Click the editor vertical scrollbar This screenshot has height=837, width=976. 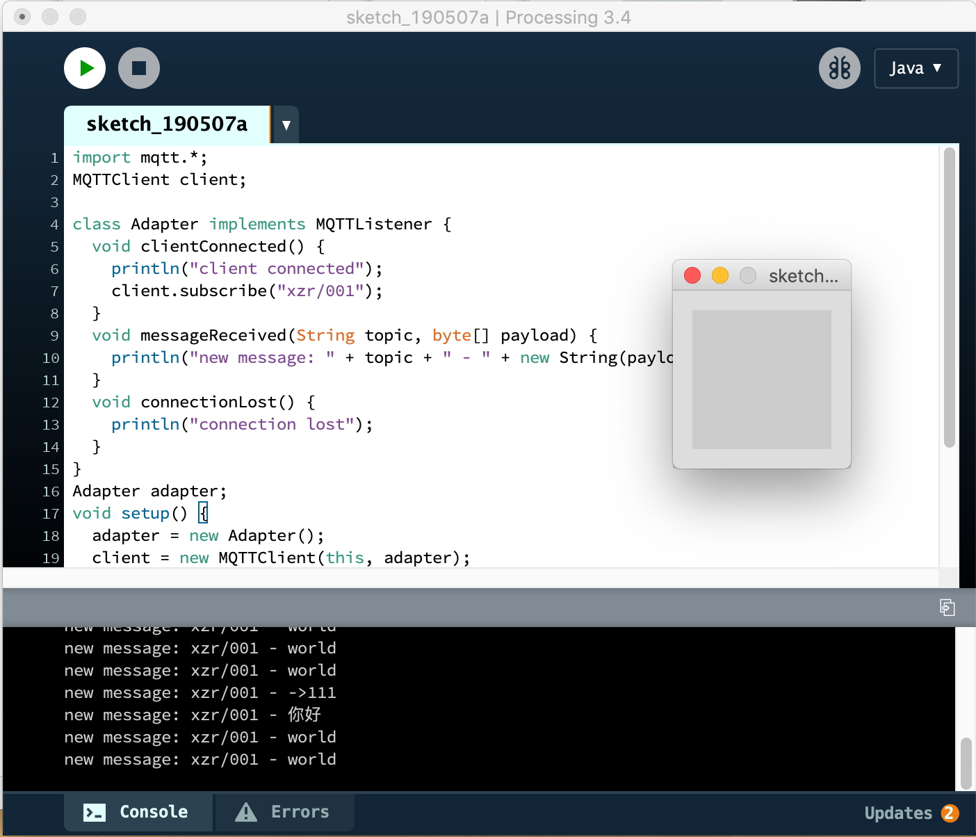[950, 298]
